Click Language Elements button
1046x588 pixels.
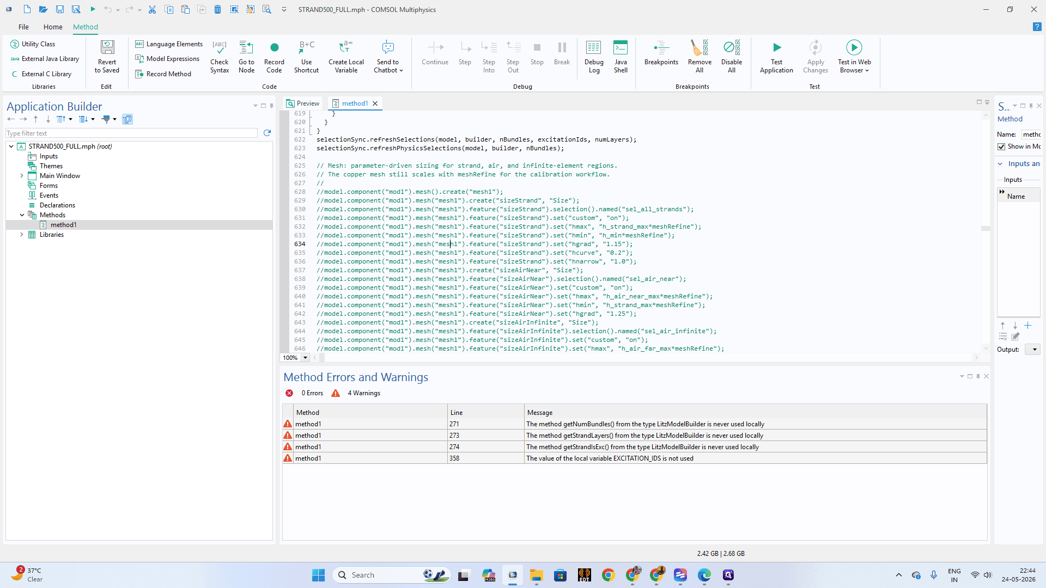point(169,44)
